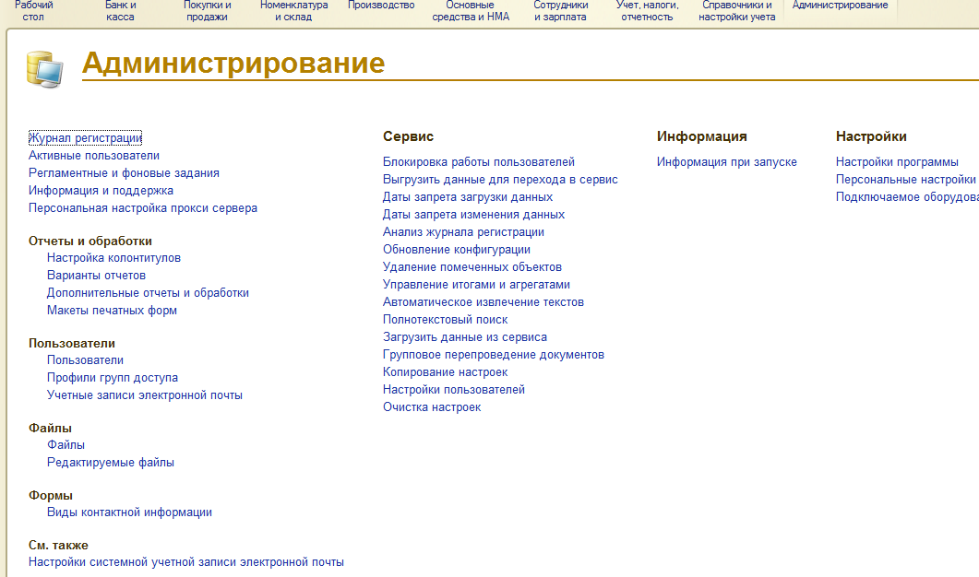Click Удаление помеченных объектов
The height and width of the screenshot is (577, 979).
click(x=472, y=266)
